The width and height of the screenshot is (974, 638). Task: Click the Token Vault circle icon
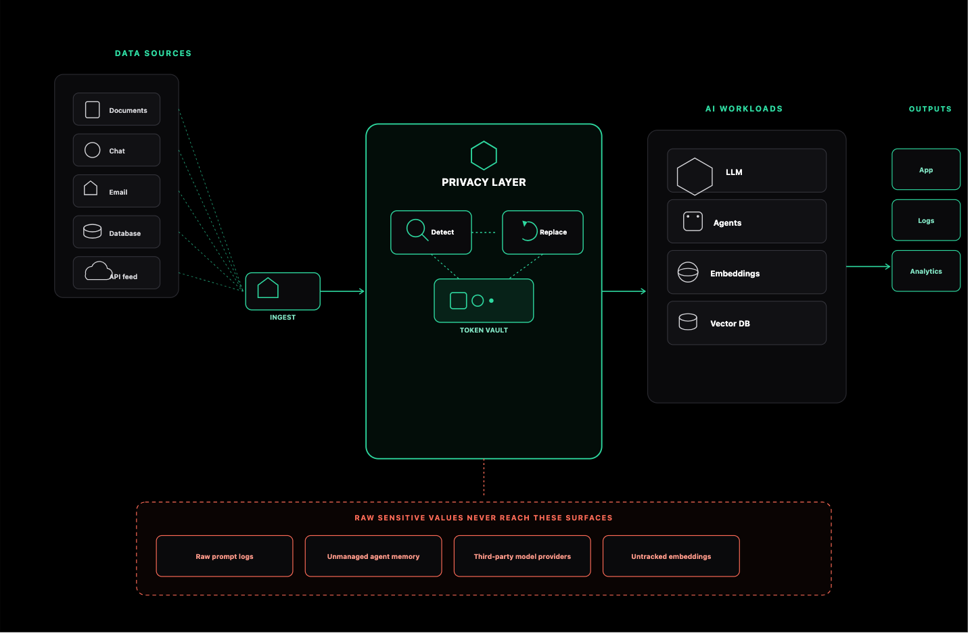pos(478,300)
